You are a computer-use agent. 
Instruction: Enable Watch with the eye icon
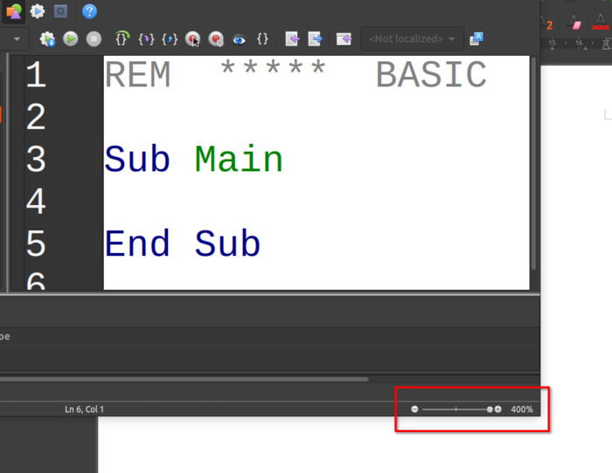pos(239,39)
